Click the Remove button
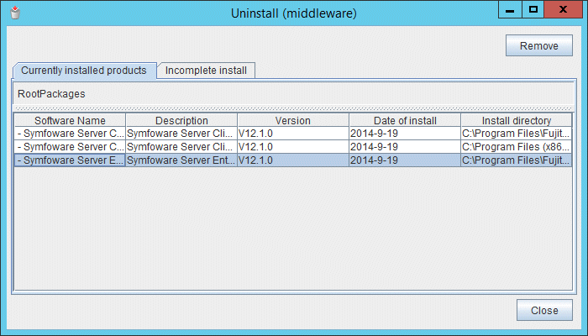 (539, 45)
